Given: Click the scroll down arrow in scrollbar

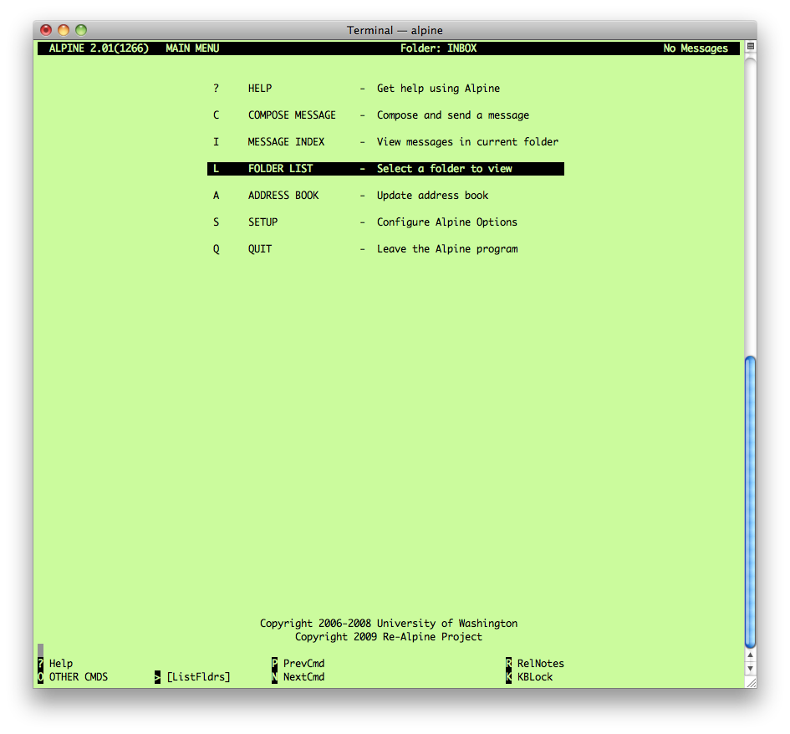Looking at the screenshot, I should (x=750, y=668).
